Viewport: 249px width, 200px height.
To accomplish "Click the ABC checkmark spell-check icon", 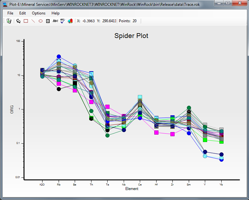I will (63, 21).
